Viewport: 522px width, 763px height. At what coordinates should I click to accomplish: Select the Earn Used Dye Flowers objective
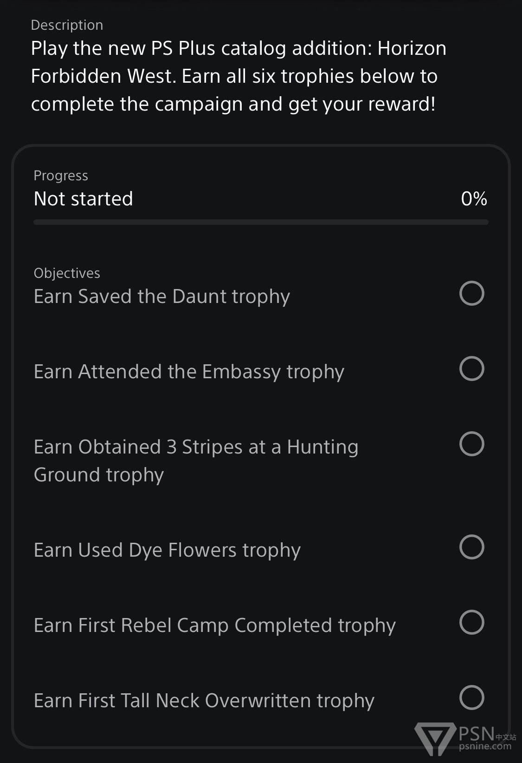pyautogui.click(x=167, y=550)
